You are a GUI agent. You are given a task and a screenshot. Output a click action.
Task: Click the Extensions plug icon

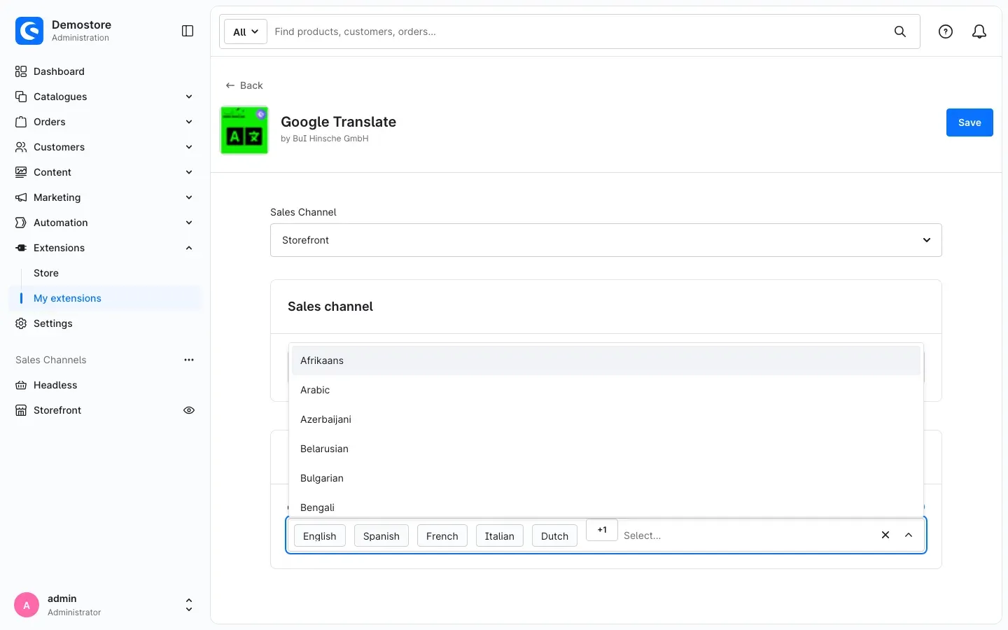coord(21,248)
